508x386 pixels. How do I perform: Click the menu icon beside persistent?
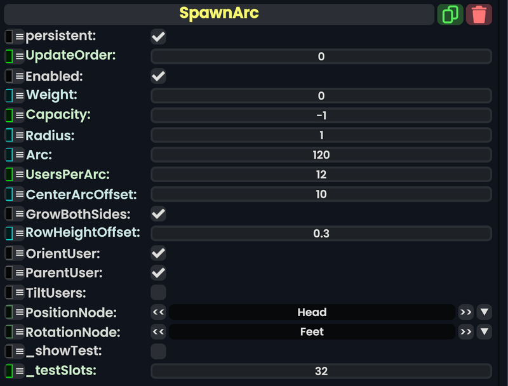click(x=18, y=36)
